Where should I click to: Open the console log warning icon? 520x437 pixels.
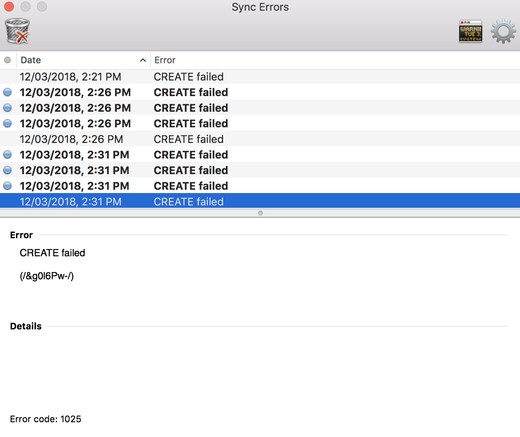471,31
